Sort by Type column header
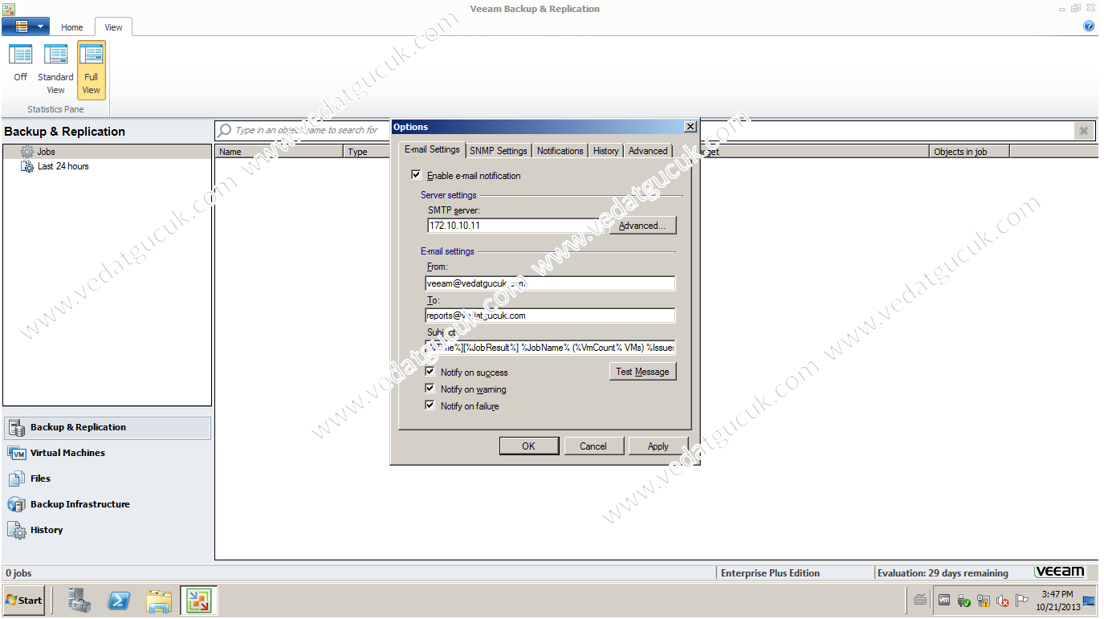The width and height of the screenshot is (1104, 619). 367,152
